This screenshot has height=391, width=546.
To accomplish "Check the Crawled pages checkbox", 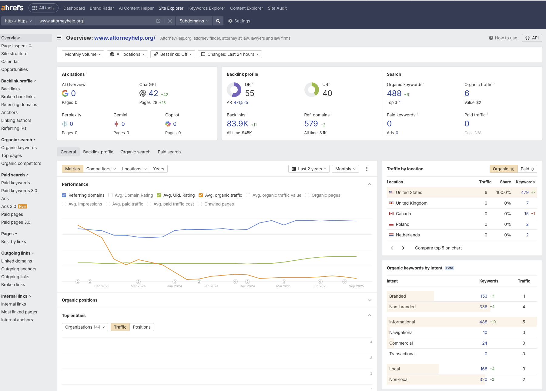I will point(199,204).
